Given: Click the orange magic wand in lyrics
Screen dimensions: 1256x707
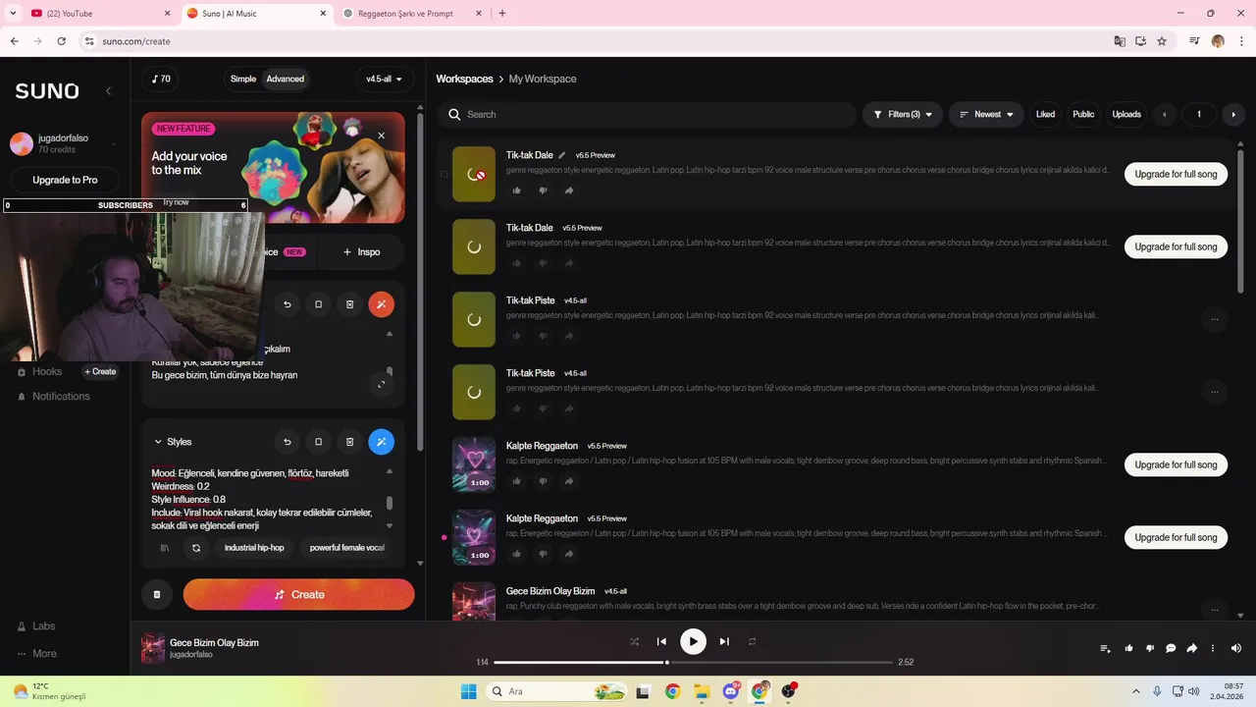Looking at the screenshot, I should 382,304.
